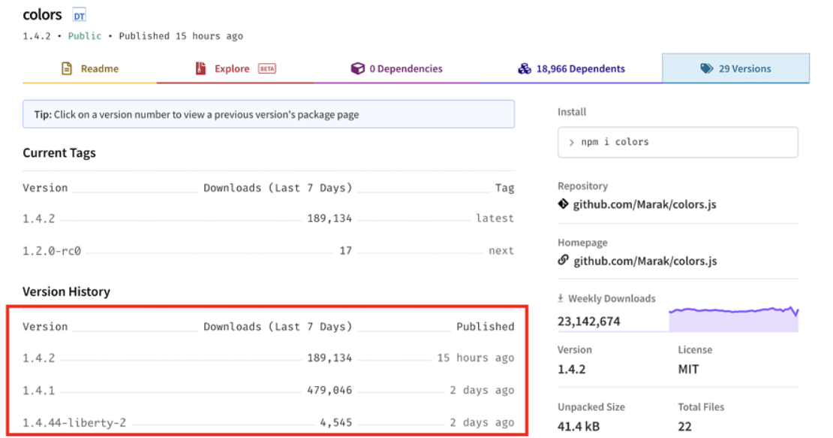Screen dimensions: 833x438
Task: Click the Total Files value 22
Action: click(684, 427)
